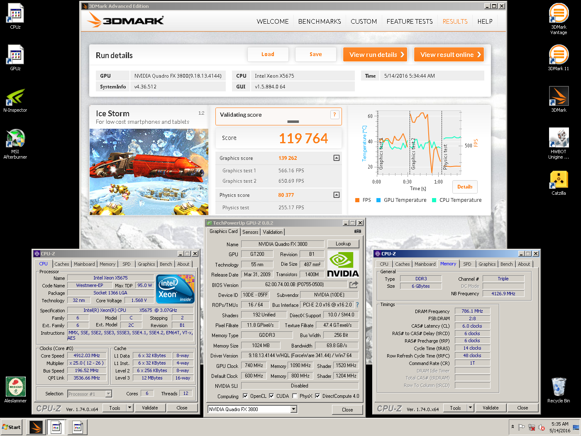This screenshot has width=581, height=436.
Task: Launch MSI Afterburner desktop icon
Action: point(15,144)
